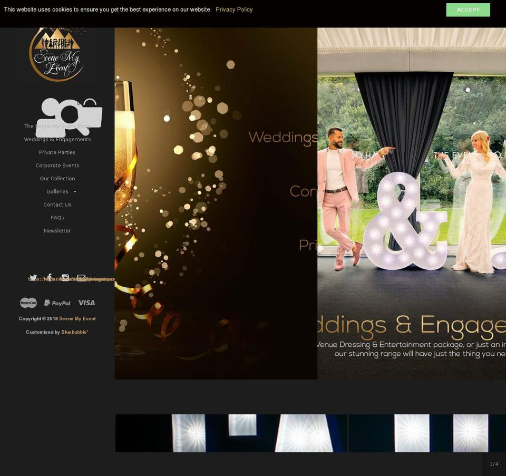This screenshot has height=476, width=506.
Task: Expand the Galleries dropdown arrow
Action: (x=75, y=192)
